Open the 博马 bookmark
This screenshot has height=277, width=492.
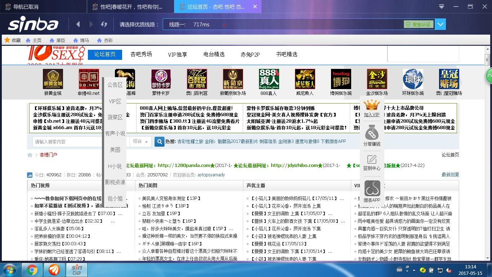81,40
